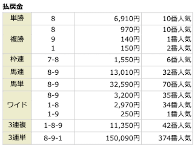
Task: Click the ワイド row label
Action: click(x=17, y=105)
